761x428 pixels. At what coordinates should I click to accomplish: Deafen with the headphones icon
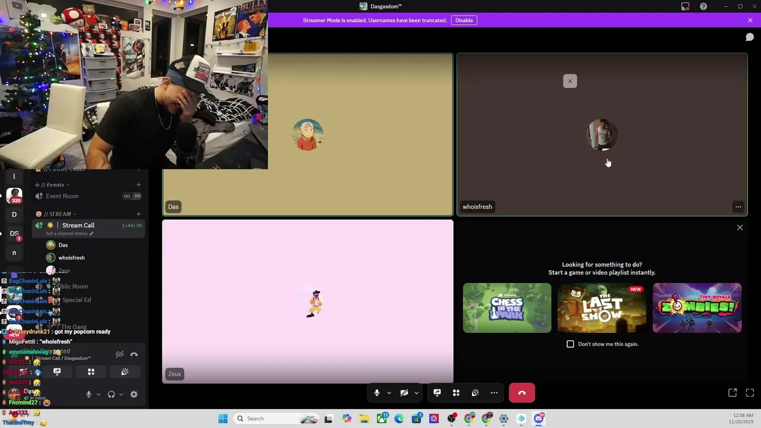(111, 394)
